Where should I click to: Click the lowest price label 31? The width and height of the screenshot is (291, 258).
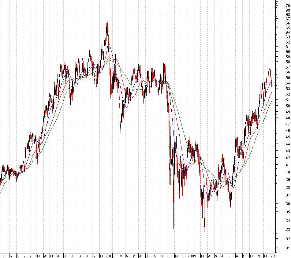pos(288,248)
